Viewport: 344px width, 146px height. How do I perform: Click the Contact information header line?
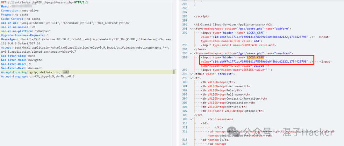pyautogui.click(x=234, y=99)
